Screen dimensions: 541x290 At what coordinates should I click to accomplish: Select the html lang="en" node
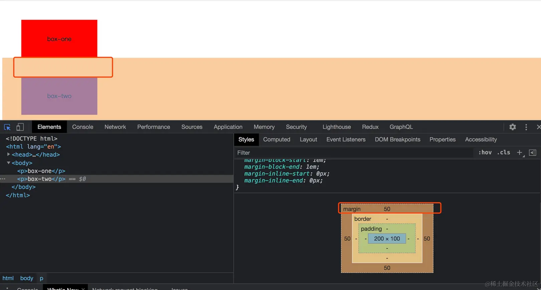click(x=33, y=146)
